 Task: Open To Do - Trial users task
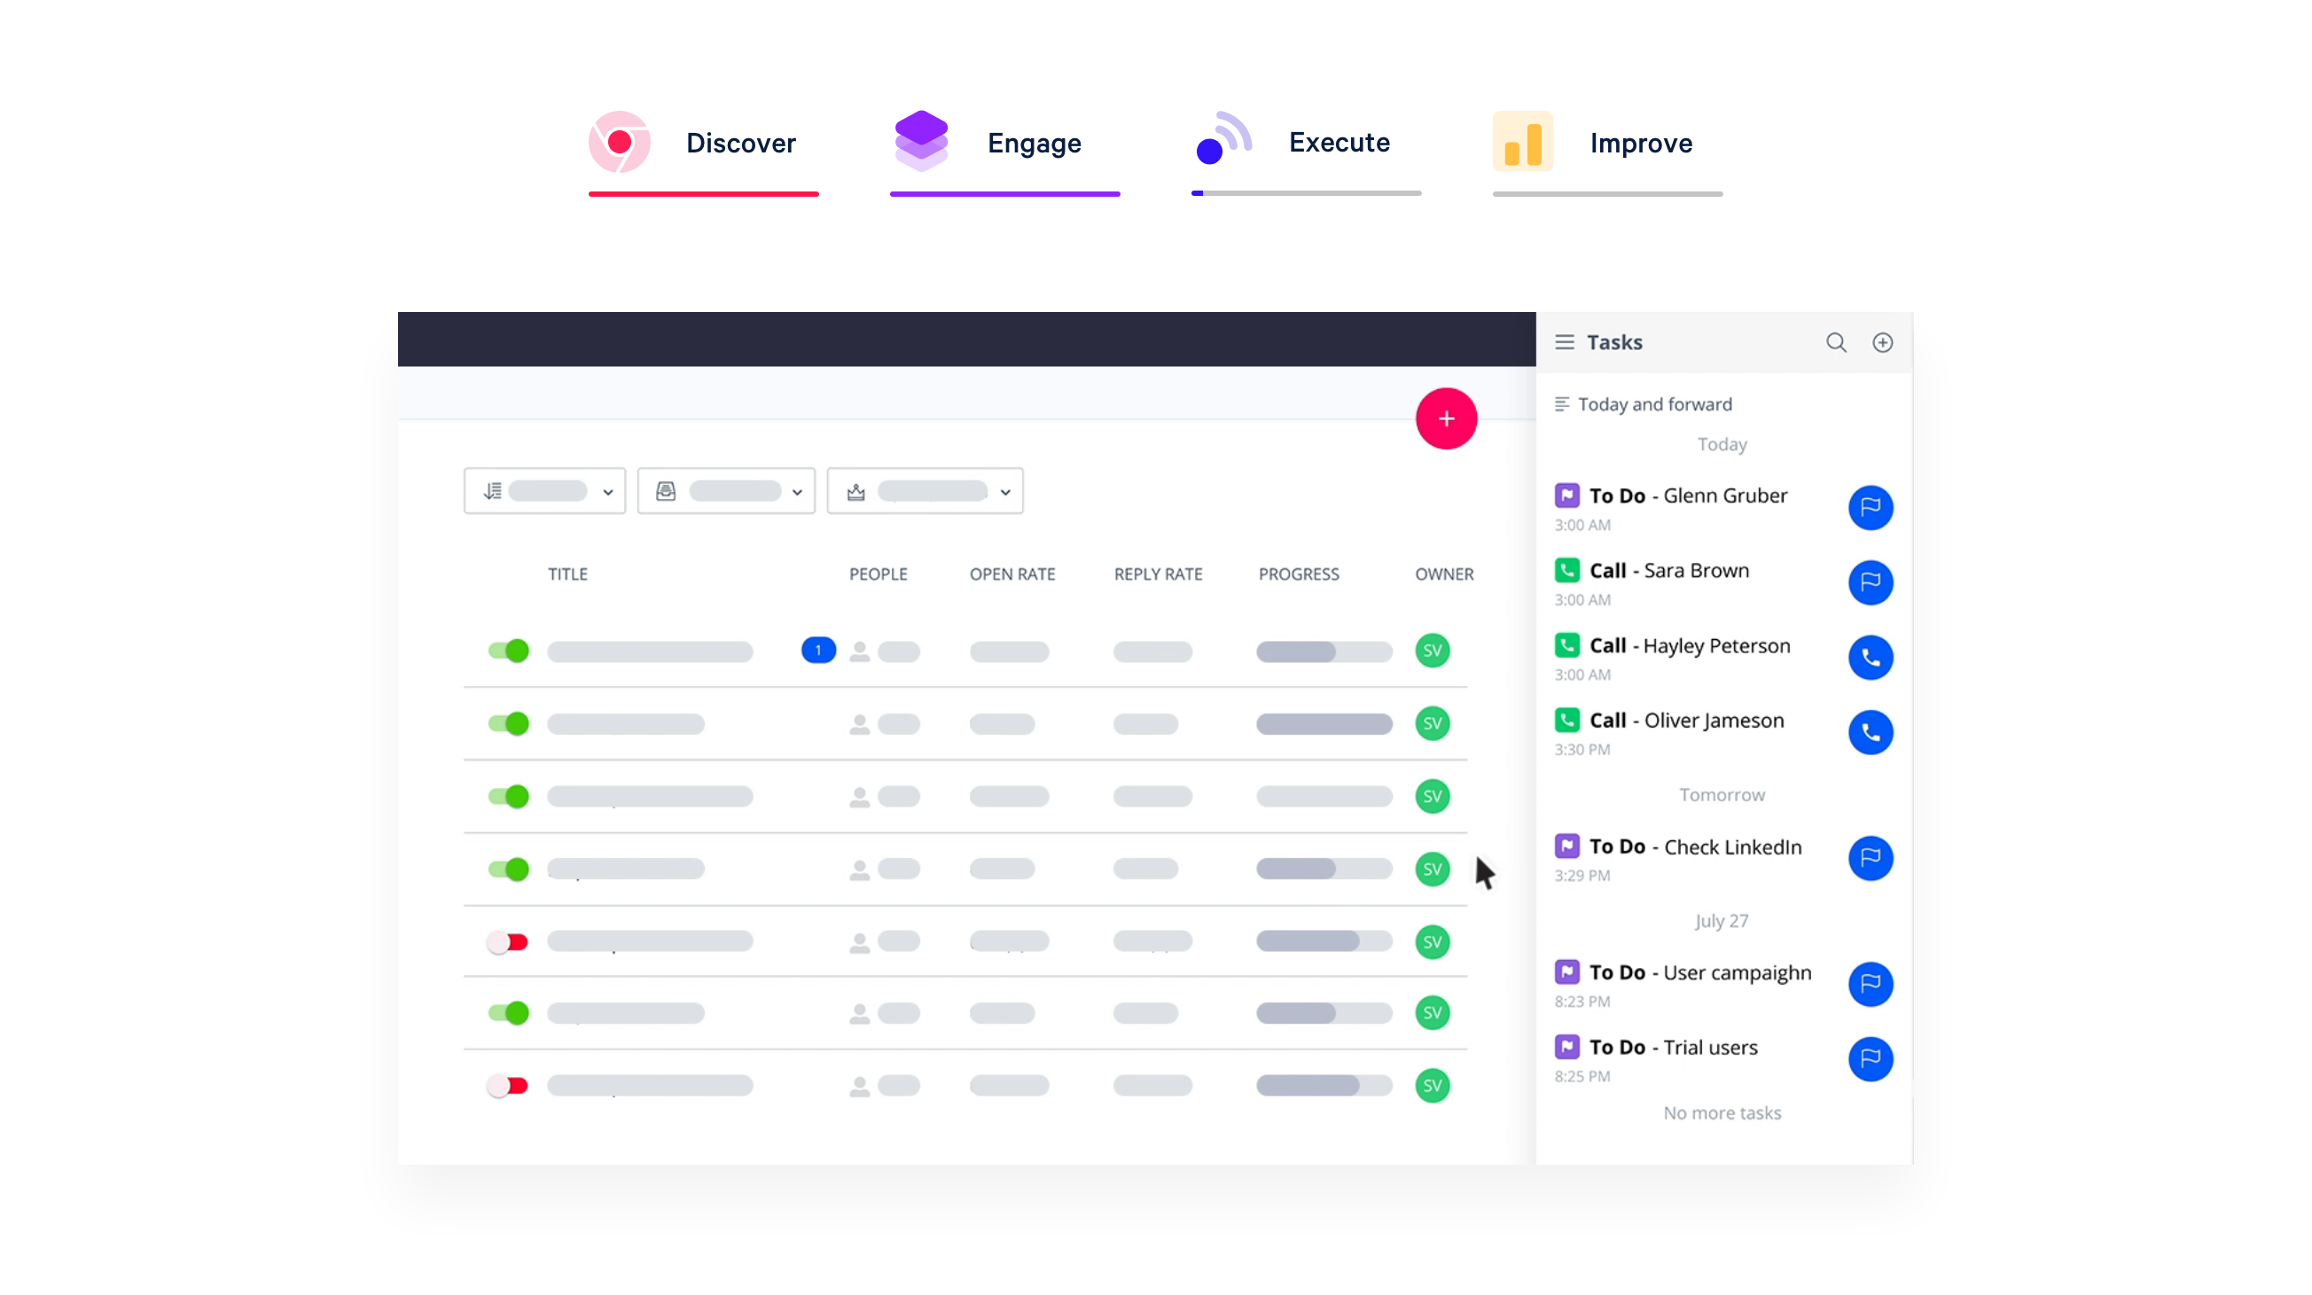(1674, 1048)
